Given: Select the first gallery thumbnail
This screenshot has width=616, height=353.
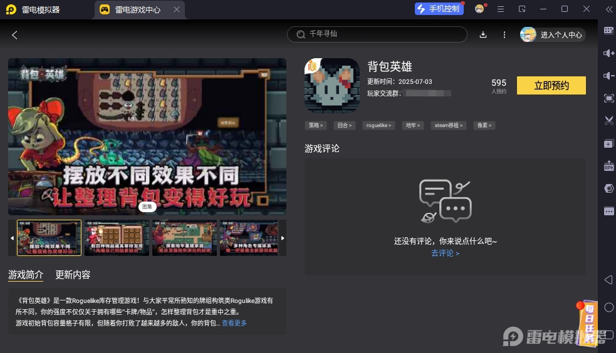Looking at the screenshot, I should point(49,238).
